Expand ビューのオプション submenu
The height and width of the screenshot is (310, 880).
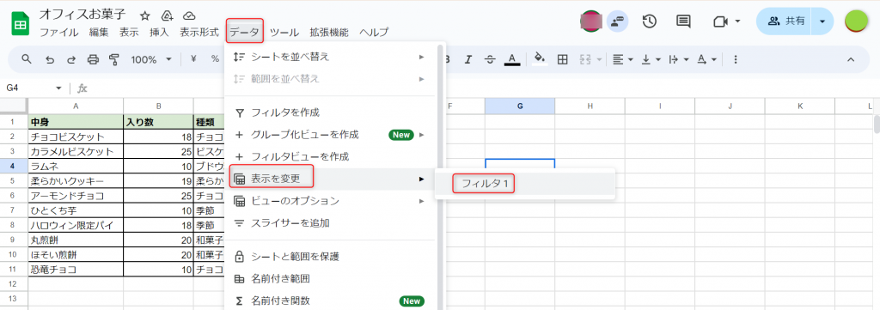point(330,201)
